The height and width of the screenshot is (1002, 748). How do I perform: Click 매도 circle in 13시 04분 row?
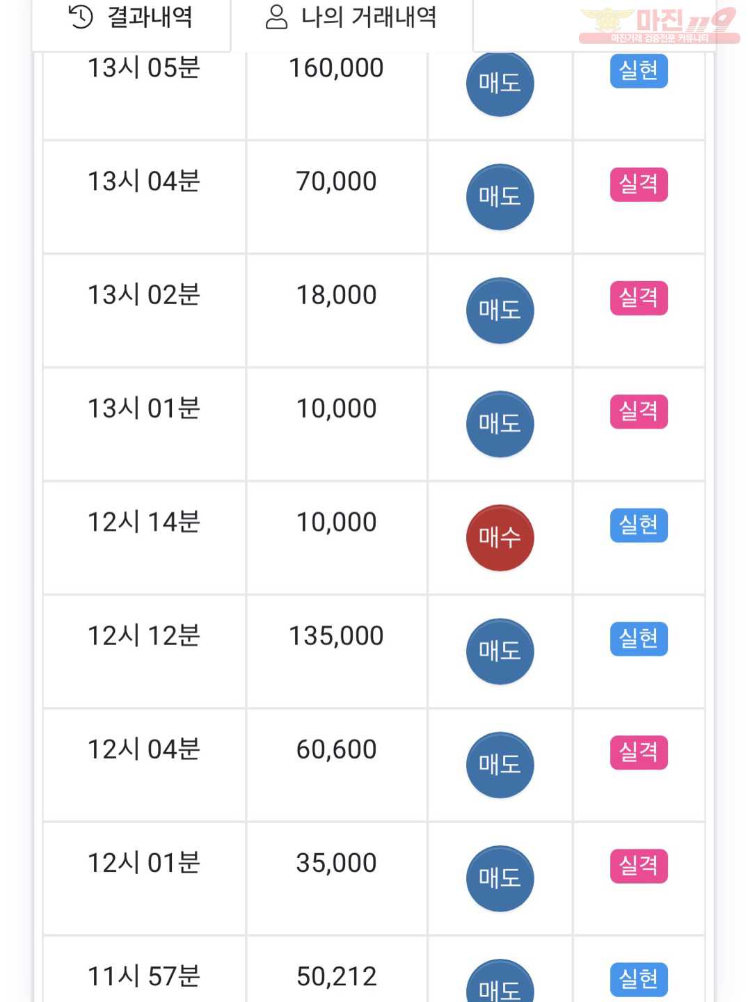[500, 197]
